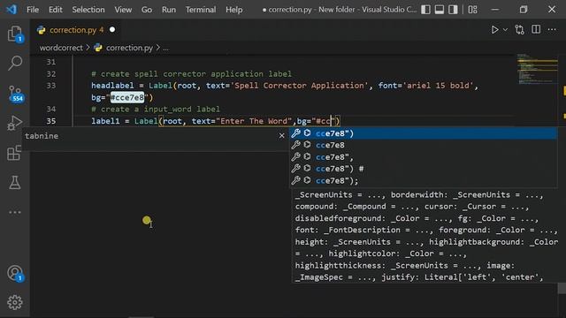
Task: Show additional activity bar views ellipsis
Action: click(15, 212)
